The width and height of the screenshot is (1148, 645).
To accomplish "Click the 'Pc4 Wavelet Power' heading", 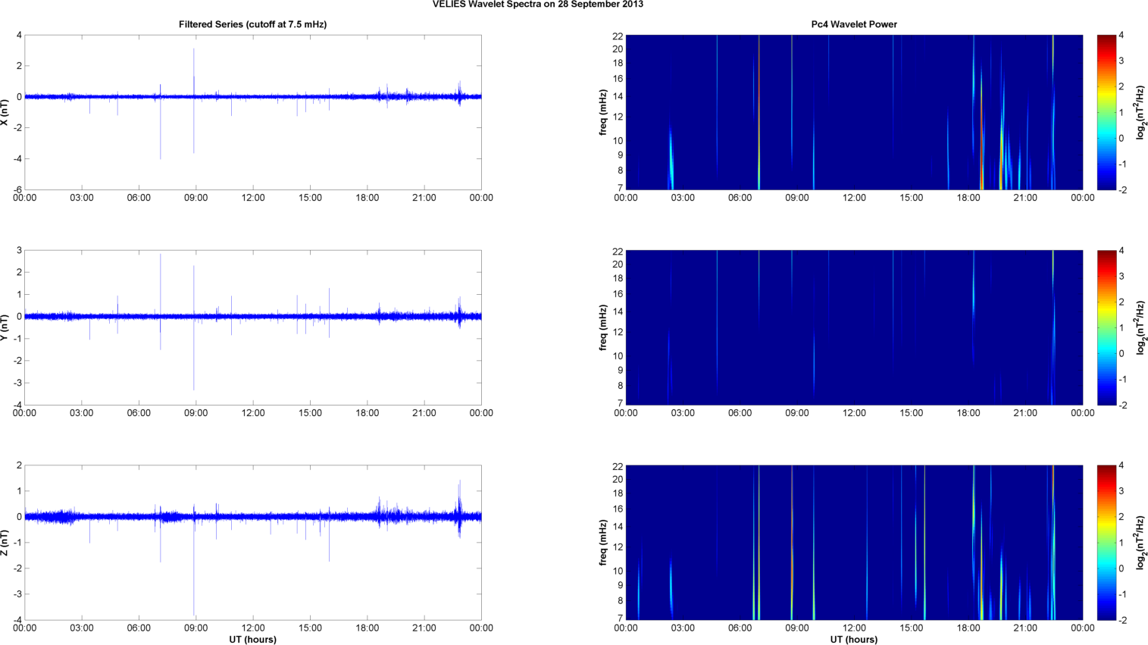I will pyautogui.click(x=854, y=24).
